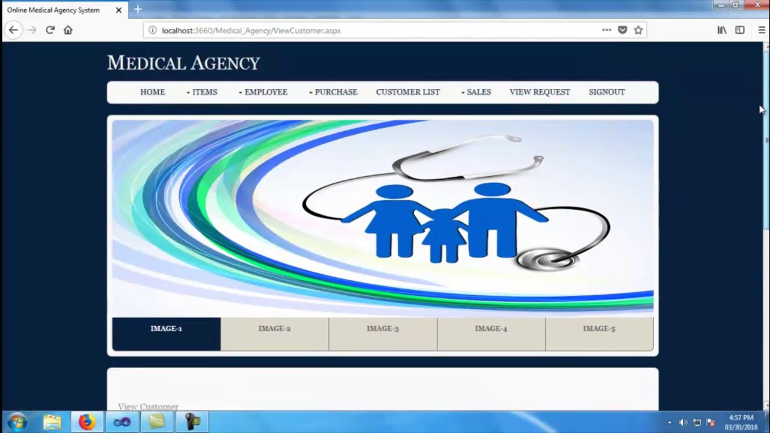770x433 pixels.
Task: Click the View Customer heading text
Action: (148, 407)
